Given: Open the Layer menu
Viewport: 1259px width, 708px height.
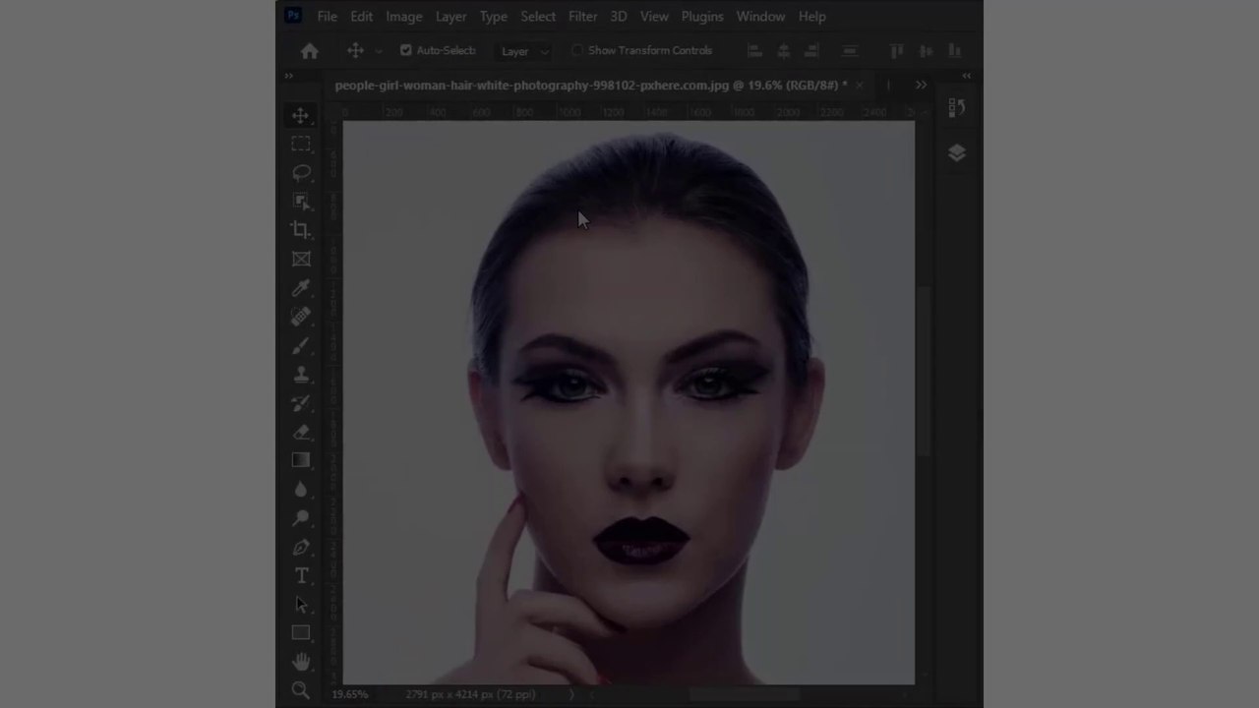Looking at the screenshot, I should [x=450, y=16].
